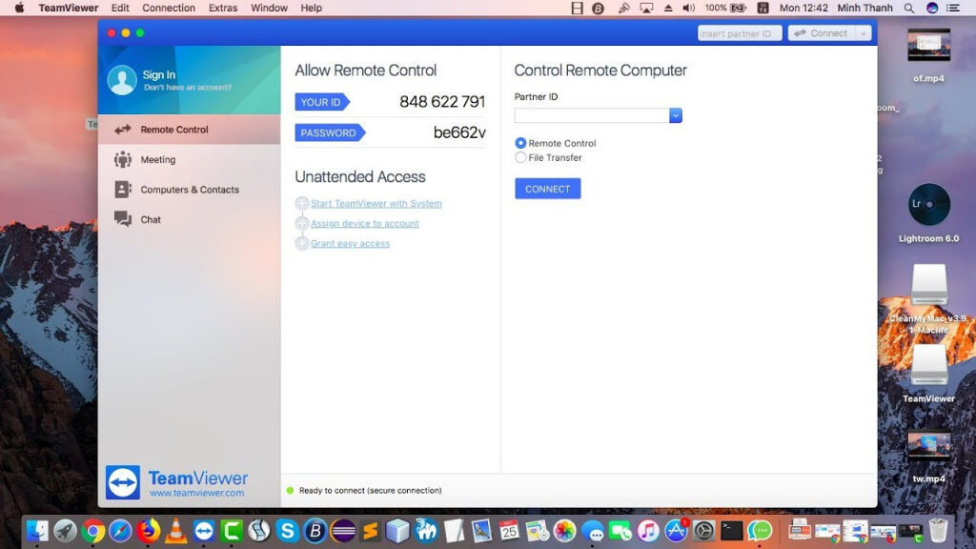Click "Ready to connect (secure connection)" status text
The width and height of the screenshot is (976, 549).
tap(371, 491)
